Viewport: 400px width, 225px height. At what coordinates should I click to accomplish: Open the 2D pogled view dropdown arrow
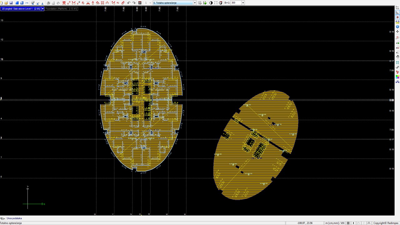click(43, 9)
